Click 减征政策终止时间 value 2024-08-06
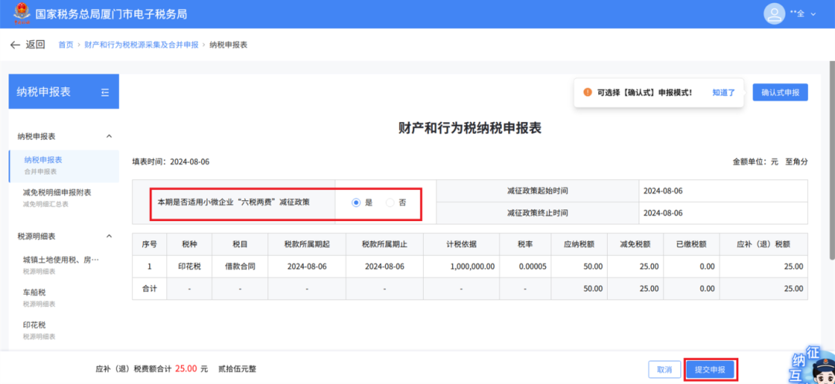 click(x=663, y=213)
